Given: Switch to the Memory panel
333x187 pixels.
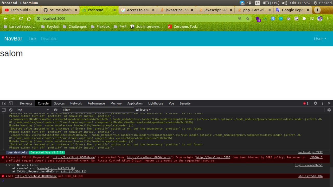Looking at the screenshot, I should 116,103.
